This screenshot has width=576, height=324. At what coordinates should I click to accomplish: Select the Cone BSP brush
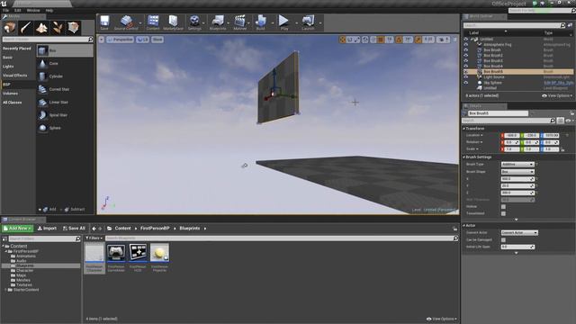(65, 64)
